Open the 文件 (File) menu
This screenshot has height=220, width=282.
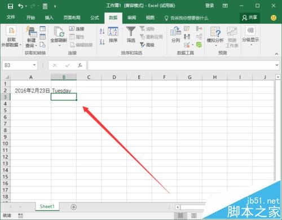(11, 17)
